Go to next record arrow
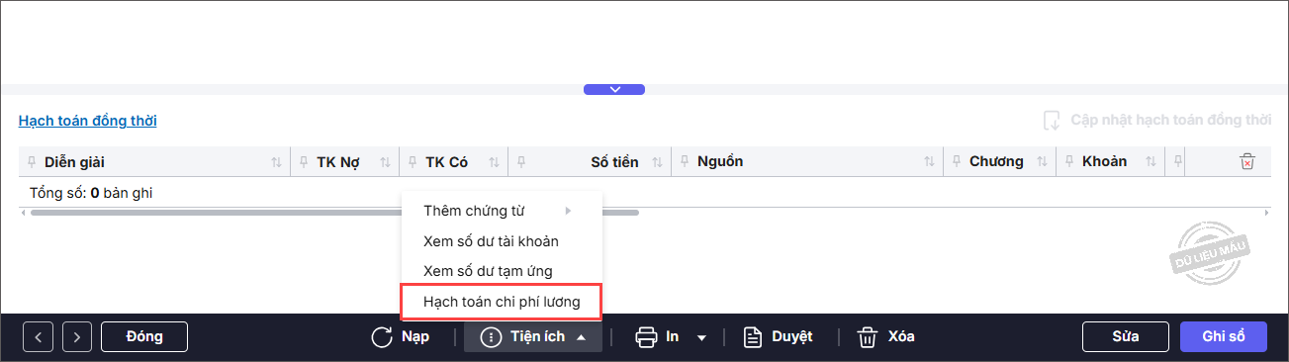 tap(77, 337)
